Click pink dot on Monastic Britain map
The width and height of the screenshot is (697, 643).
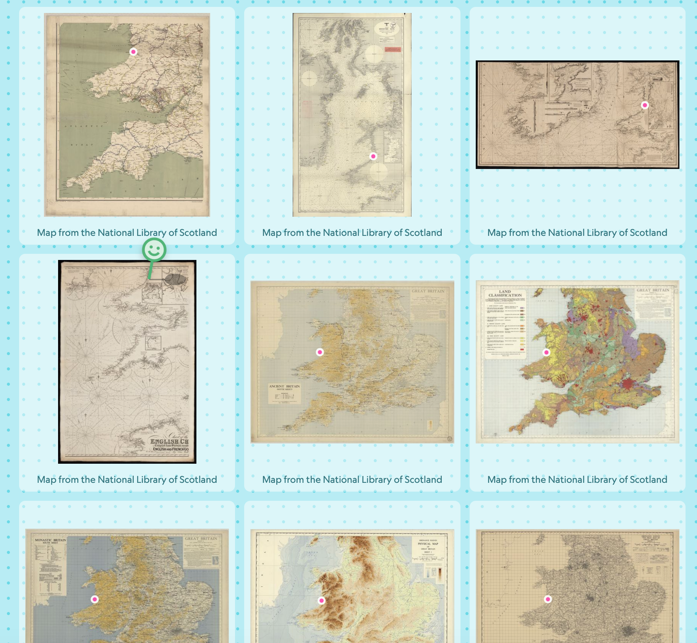point(95,599)
